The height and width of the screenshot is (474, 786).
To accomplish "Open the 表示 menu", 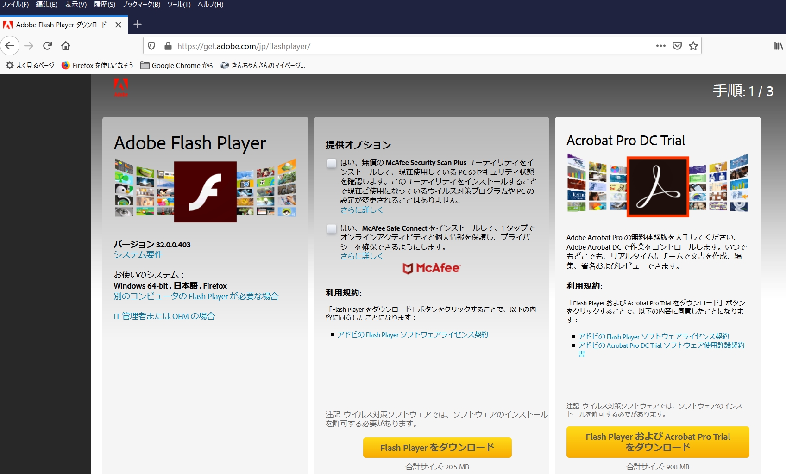I will pyautogui.click(x=75, y=5).
